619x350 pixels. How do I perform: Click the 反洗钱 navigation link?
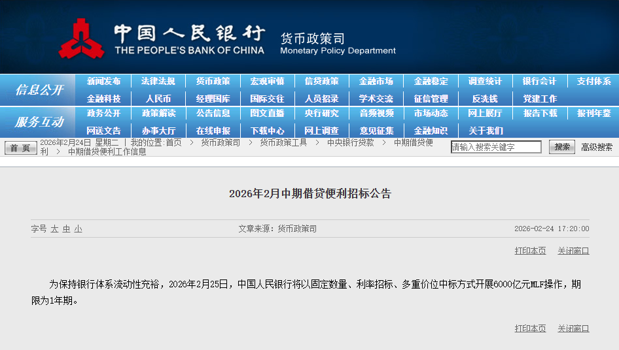click(x=485, y=99)
